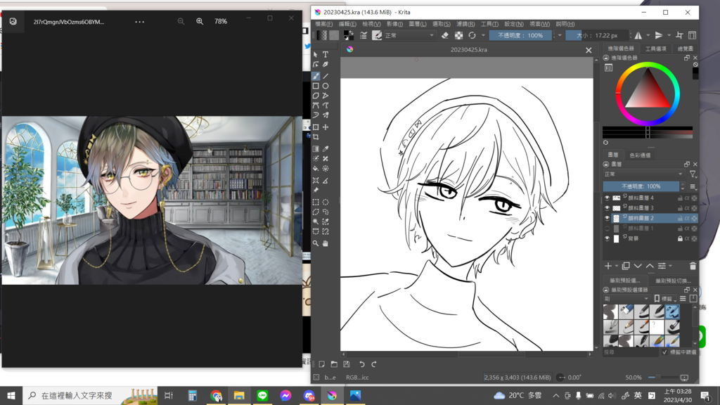Image resolution: width=720 pixels, height=405 pixels.
Task: Choose the Elliptical Selection tool
Action: (325, 202)
